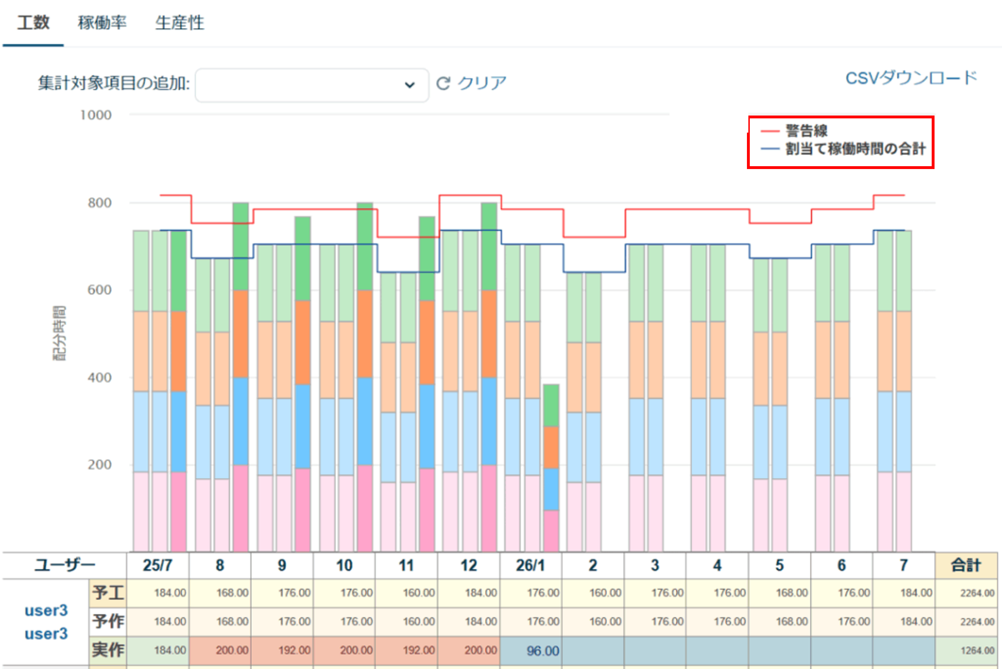
Task: Toggle the 割当て稼働時間の合計 legend entry
Action: tap(855, 149)
